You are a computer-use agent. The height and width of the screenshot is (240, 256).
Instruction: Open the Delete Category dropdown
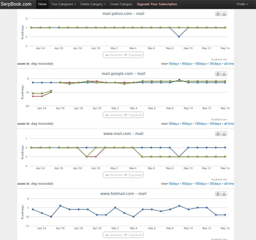tap(93, 4)
